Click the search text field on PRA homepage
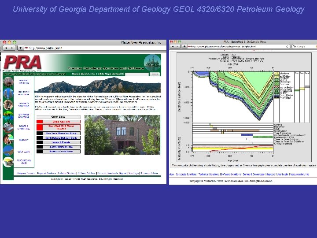Viewport: 317px width, 238px height. click(x=137, y=74)
